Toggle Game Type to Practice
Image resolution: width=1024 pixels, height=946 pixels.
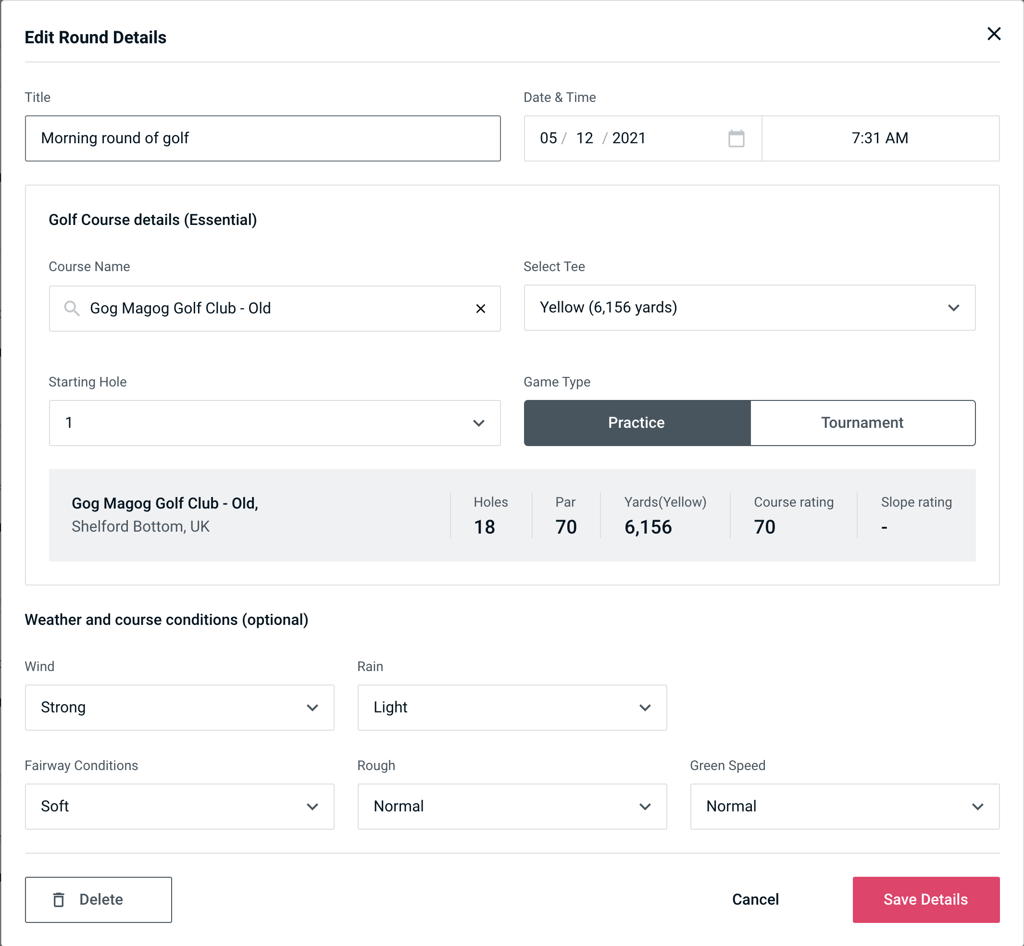coord(637,423)
